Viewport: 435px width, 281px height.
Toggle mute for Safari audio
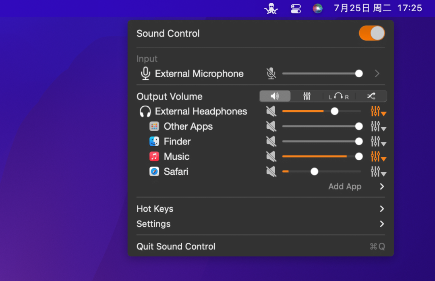[271, 171]
